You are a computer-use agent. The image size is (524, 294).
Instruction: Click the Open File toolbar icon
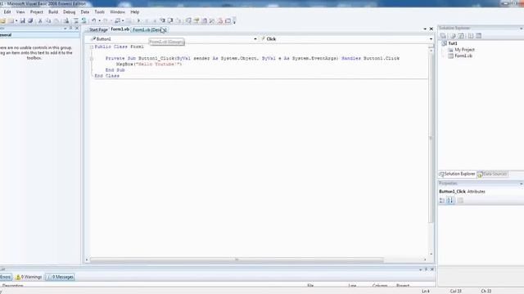[x=2, y=20]
